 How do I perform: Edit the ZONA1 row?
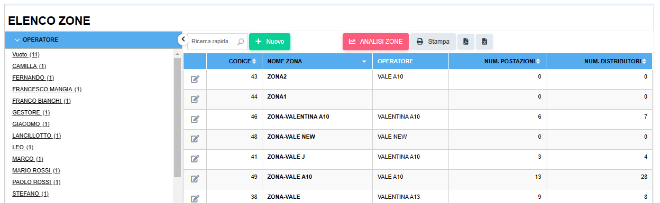tap(195, 99)
